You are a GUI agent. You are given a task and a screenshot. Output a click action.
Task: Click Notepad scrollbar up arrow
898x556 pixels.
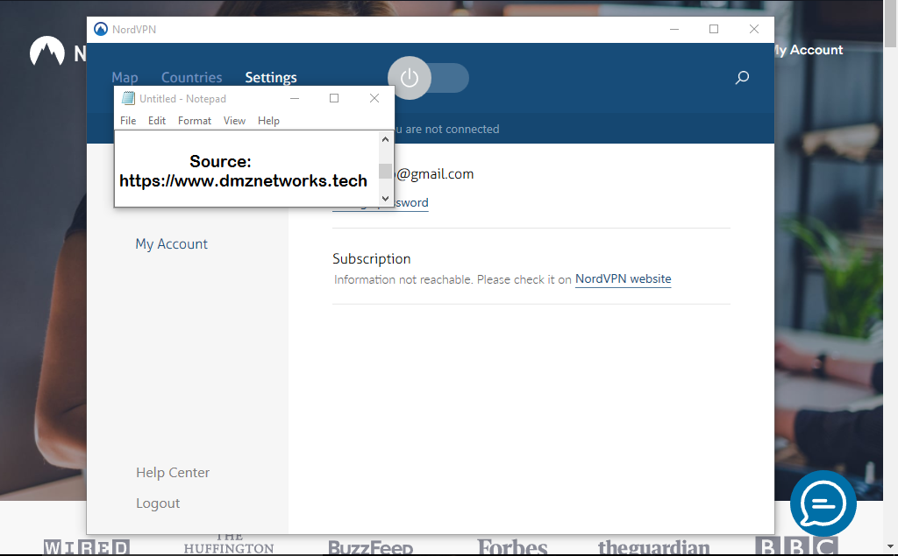386,139
